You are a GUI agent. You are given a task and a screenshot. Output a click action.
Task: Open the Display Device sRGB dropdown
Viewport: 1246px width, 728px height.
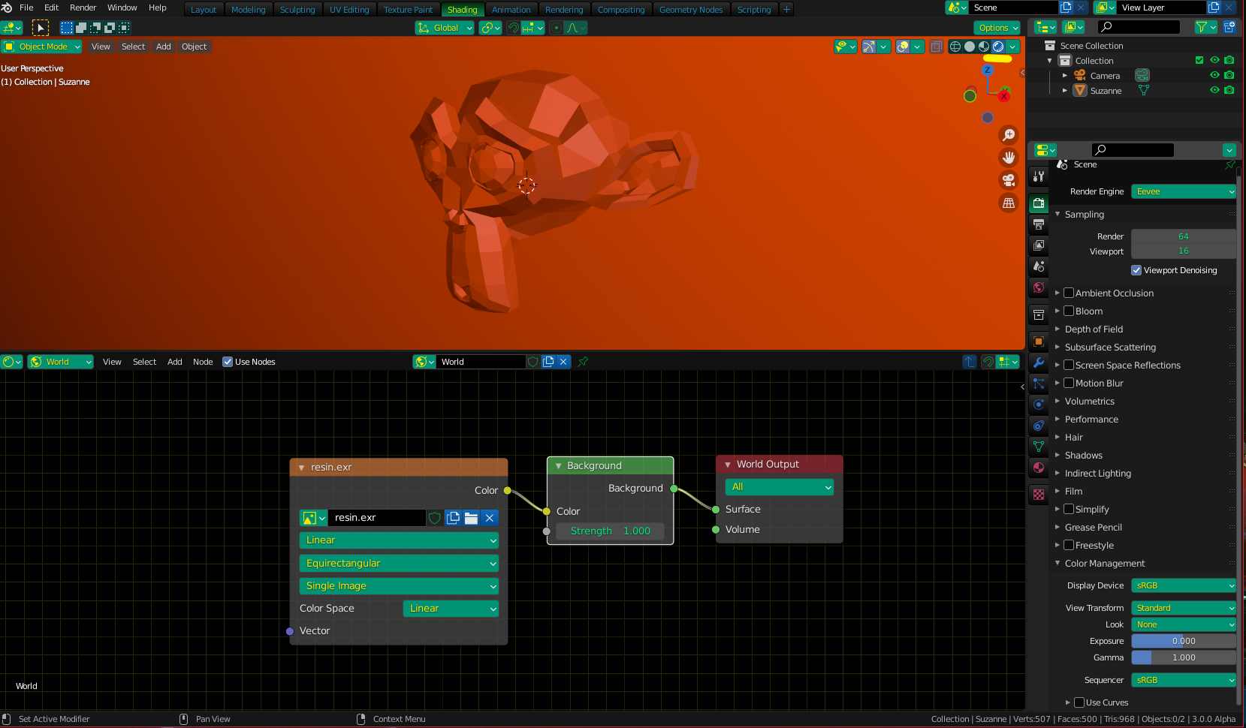[x=1184, y=585]
